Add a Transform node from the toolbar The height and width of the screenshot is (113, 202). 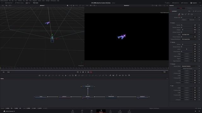[82, 75]
